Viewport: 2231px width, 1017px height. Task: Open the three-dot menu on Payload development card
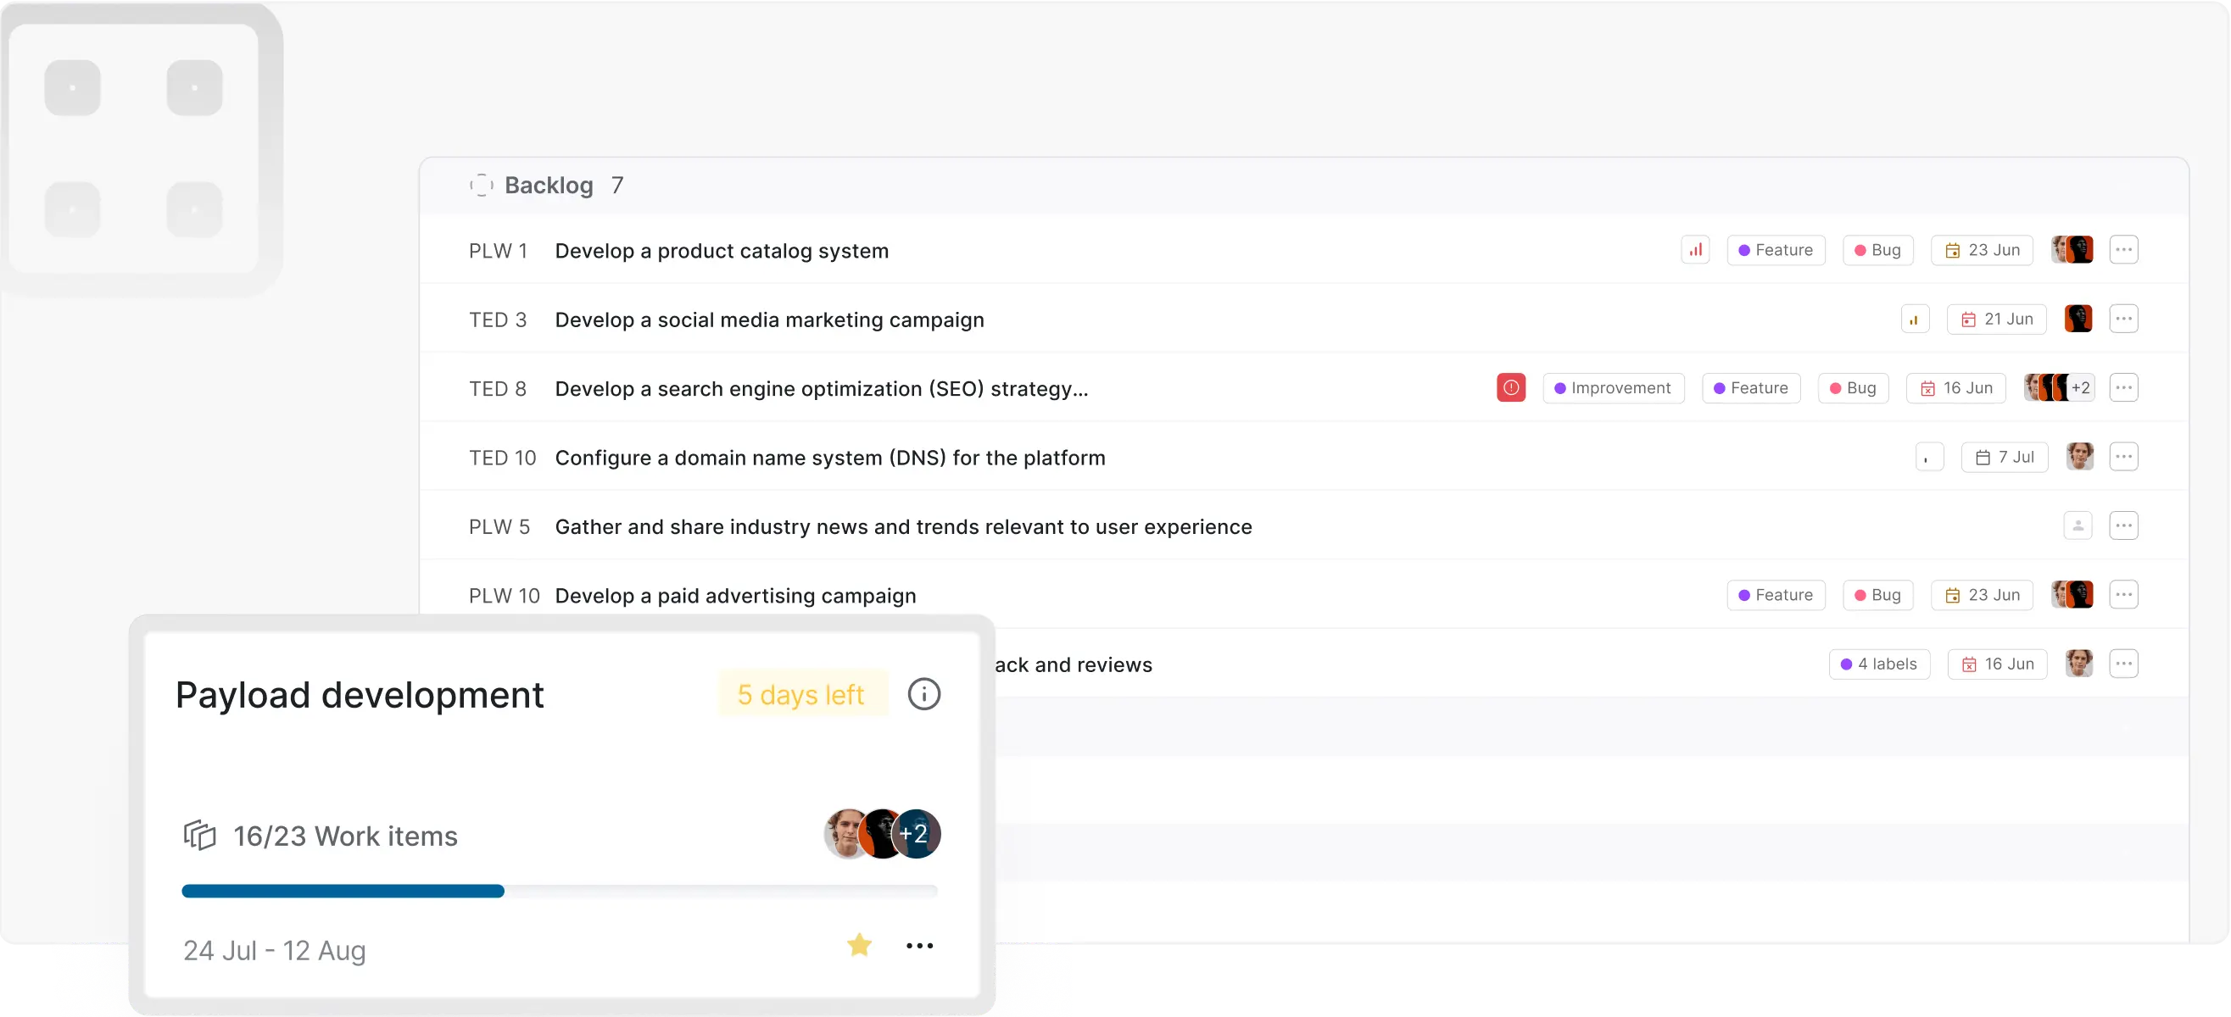[x=919, y=946]
